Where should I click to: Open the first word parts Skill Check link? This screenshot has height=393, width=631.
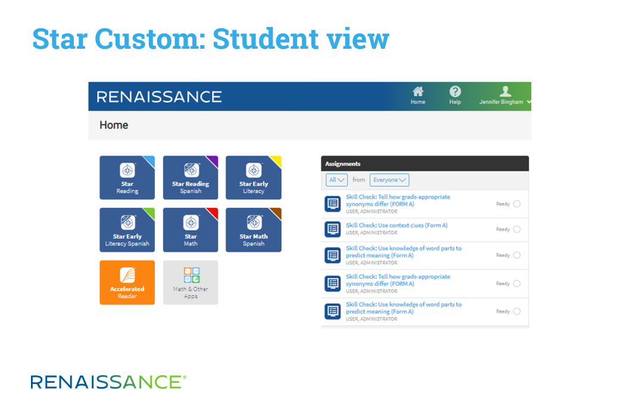pos(404,252)
